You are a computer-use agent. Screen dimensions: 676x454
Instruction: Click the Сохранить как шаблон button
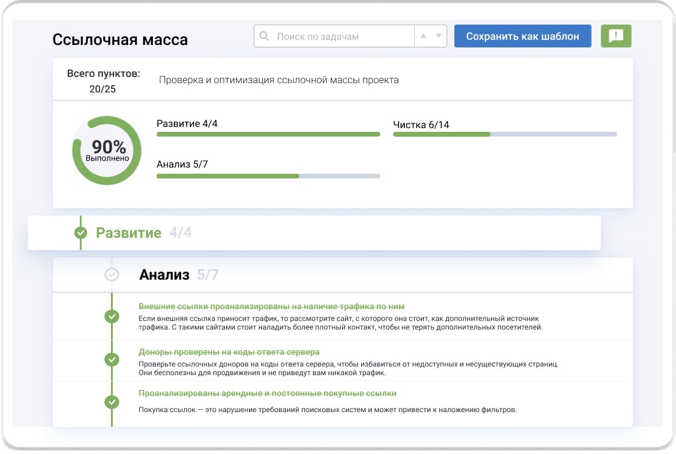click(523, 36)
